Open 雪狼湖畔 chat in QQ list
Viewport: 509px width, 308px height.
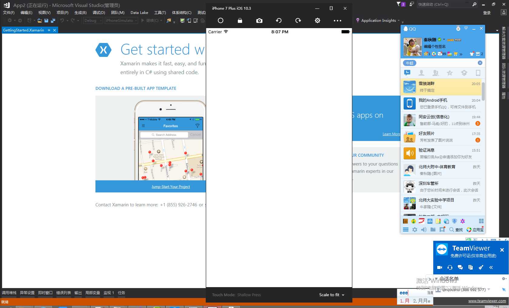(x=441, y=87)
